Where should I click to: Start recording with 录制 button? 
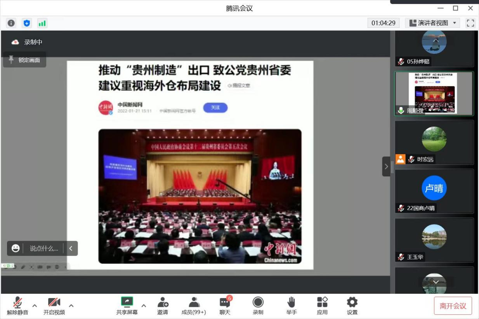258,306
